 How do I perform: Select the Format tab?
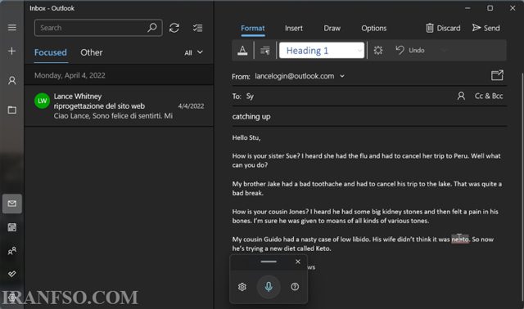tap(253, 29)
